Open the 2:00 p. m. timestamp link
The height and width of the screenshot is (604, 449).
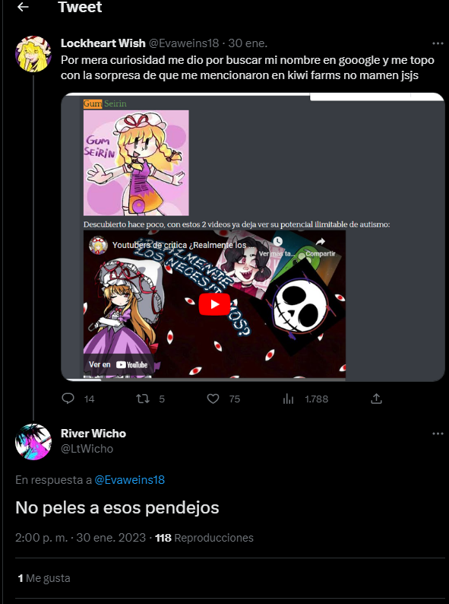coord(42,538)
